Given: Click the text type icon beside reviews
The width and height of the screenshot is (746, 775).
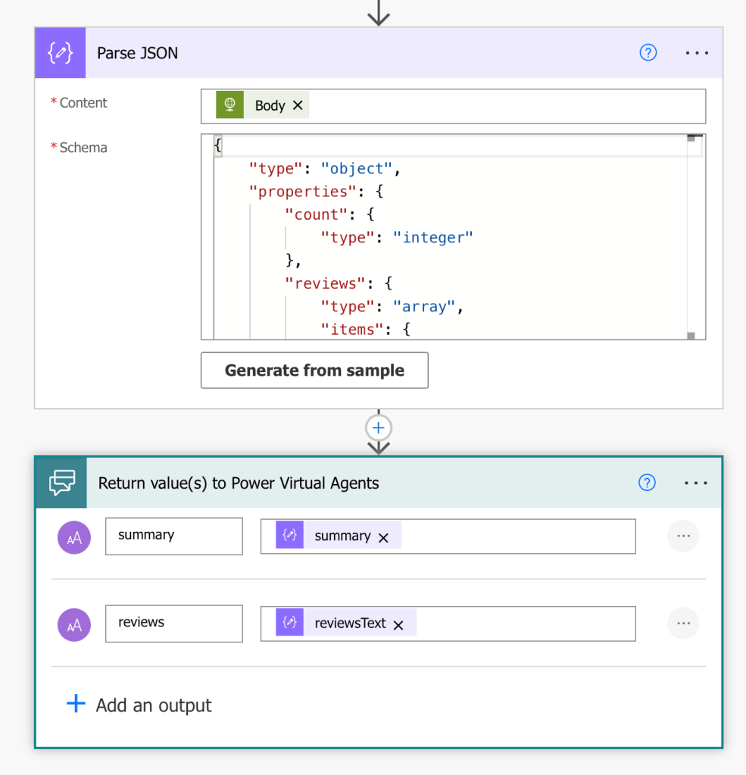Looking at the screenshot, I should [x=74, y=625].
